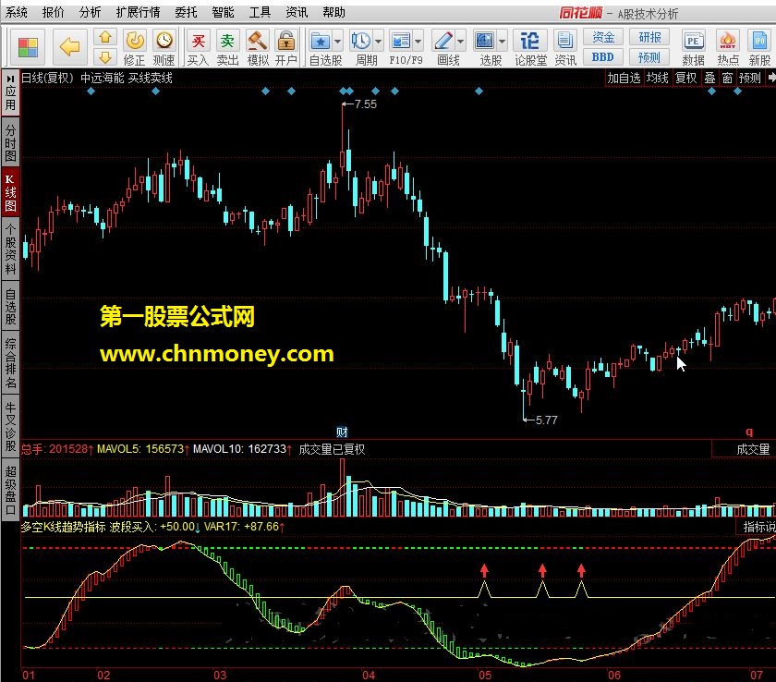This screenshot has width=776, height=682.
Task: Click the 卖出 sell icon
Action: click(x=227, y=47)
